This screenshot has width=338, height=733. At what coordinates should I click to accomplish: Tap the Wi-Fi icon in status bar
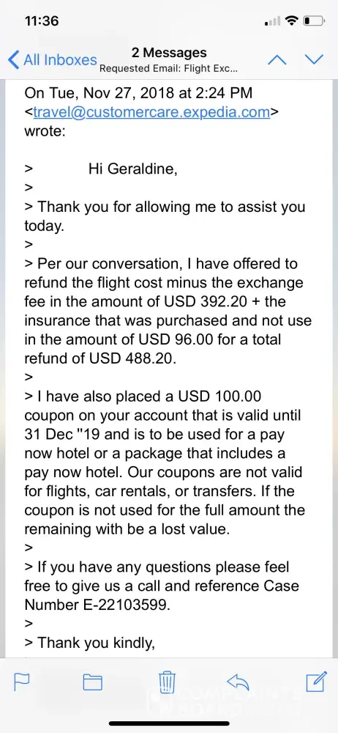click(x=292, y=21)
